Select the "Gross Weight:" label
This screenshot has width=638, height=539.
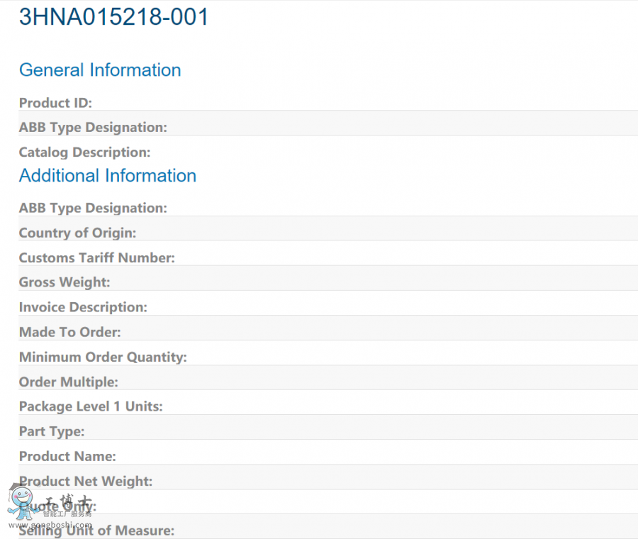click(x=65, y=282)
